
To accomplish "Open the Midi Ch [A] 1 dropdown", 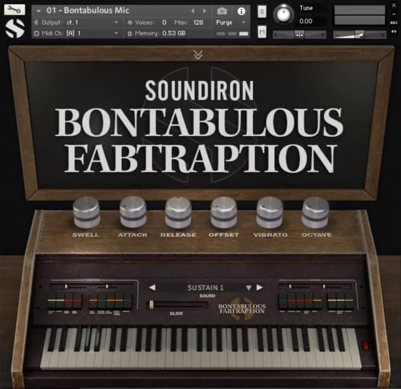I will (x=76, y=33).
